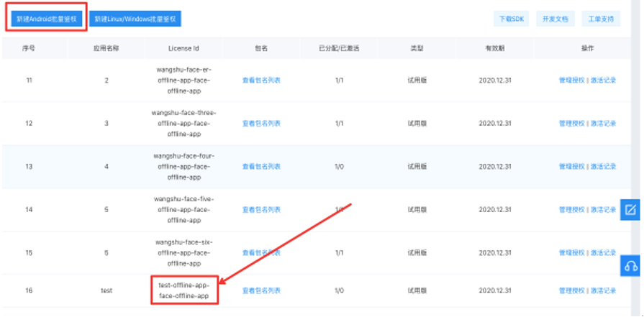Screen dimensions: 644x317
Task: Click the vertical scrollbar on the right
Action: point(637,158)
